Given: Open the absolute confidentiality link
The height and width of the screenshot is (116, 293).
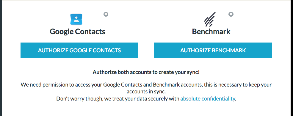Looking at the screenshot, I should pyautogui.click(x=207, y=99).
